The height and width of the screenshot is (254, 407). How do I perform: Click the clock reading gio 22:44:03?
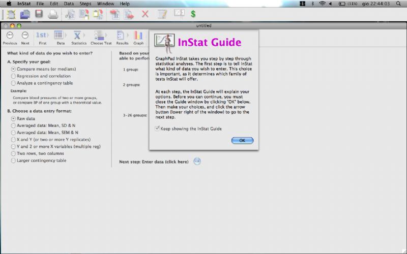pyautogui.click(x=376, y=4)
